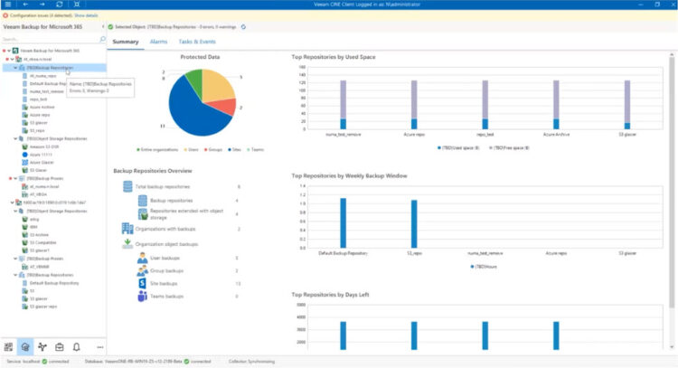
Task: Collapse the navigation pane with the chevron
Action: pos(103,27)
